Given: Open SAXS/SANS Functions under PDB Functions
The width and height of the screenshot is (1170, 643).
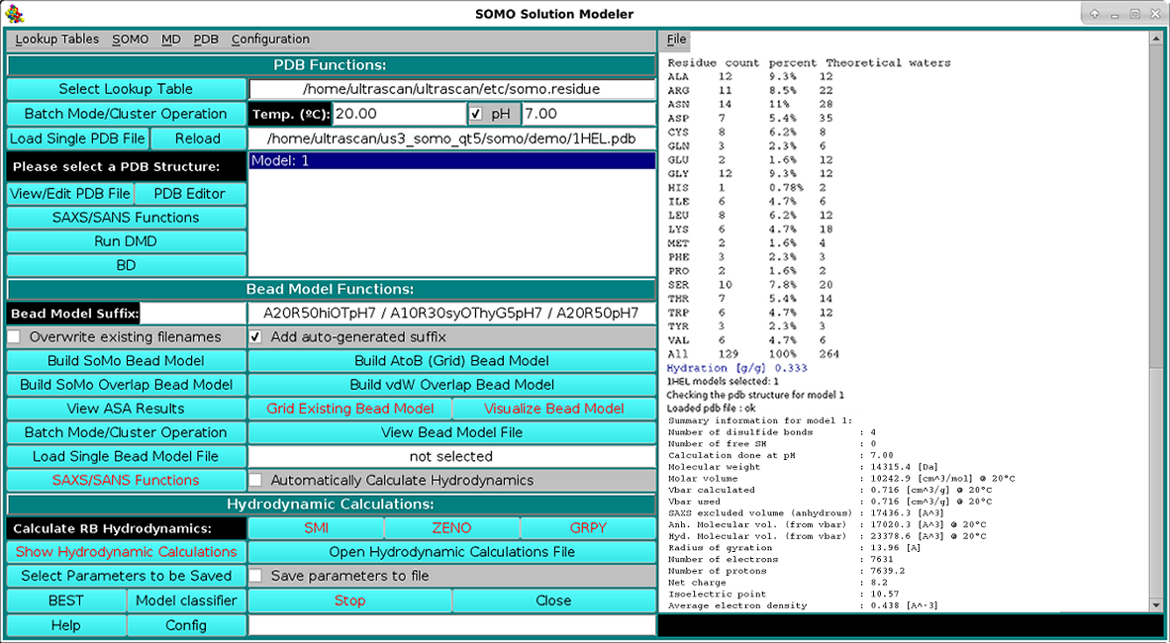Looking at the screenshot, I should [126, 218].
